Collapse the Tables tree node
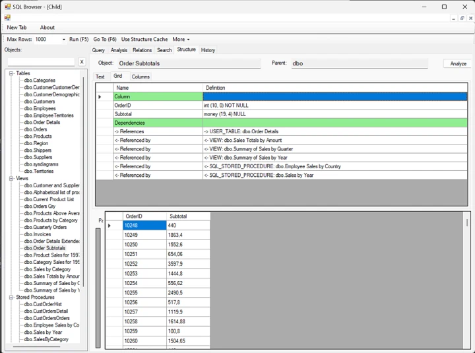This screenshot has width=475, height=353. click(11, 73)
